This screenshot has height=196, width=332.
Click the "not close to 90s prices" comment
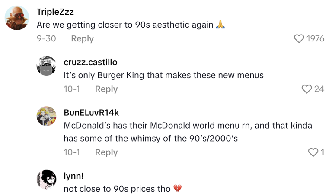pyautogui.click(x=118, y=189)
